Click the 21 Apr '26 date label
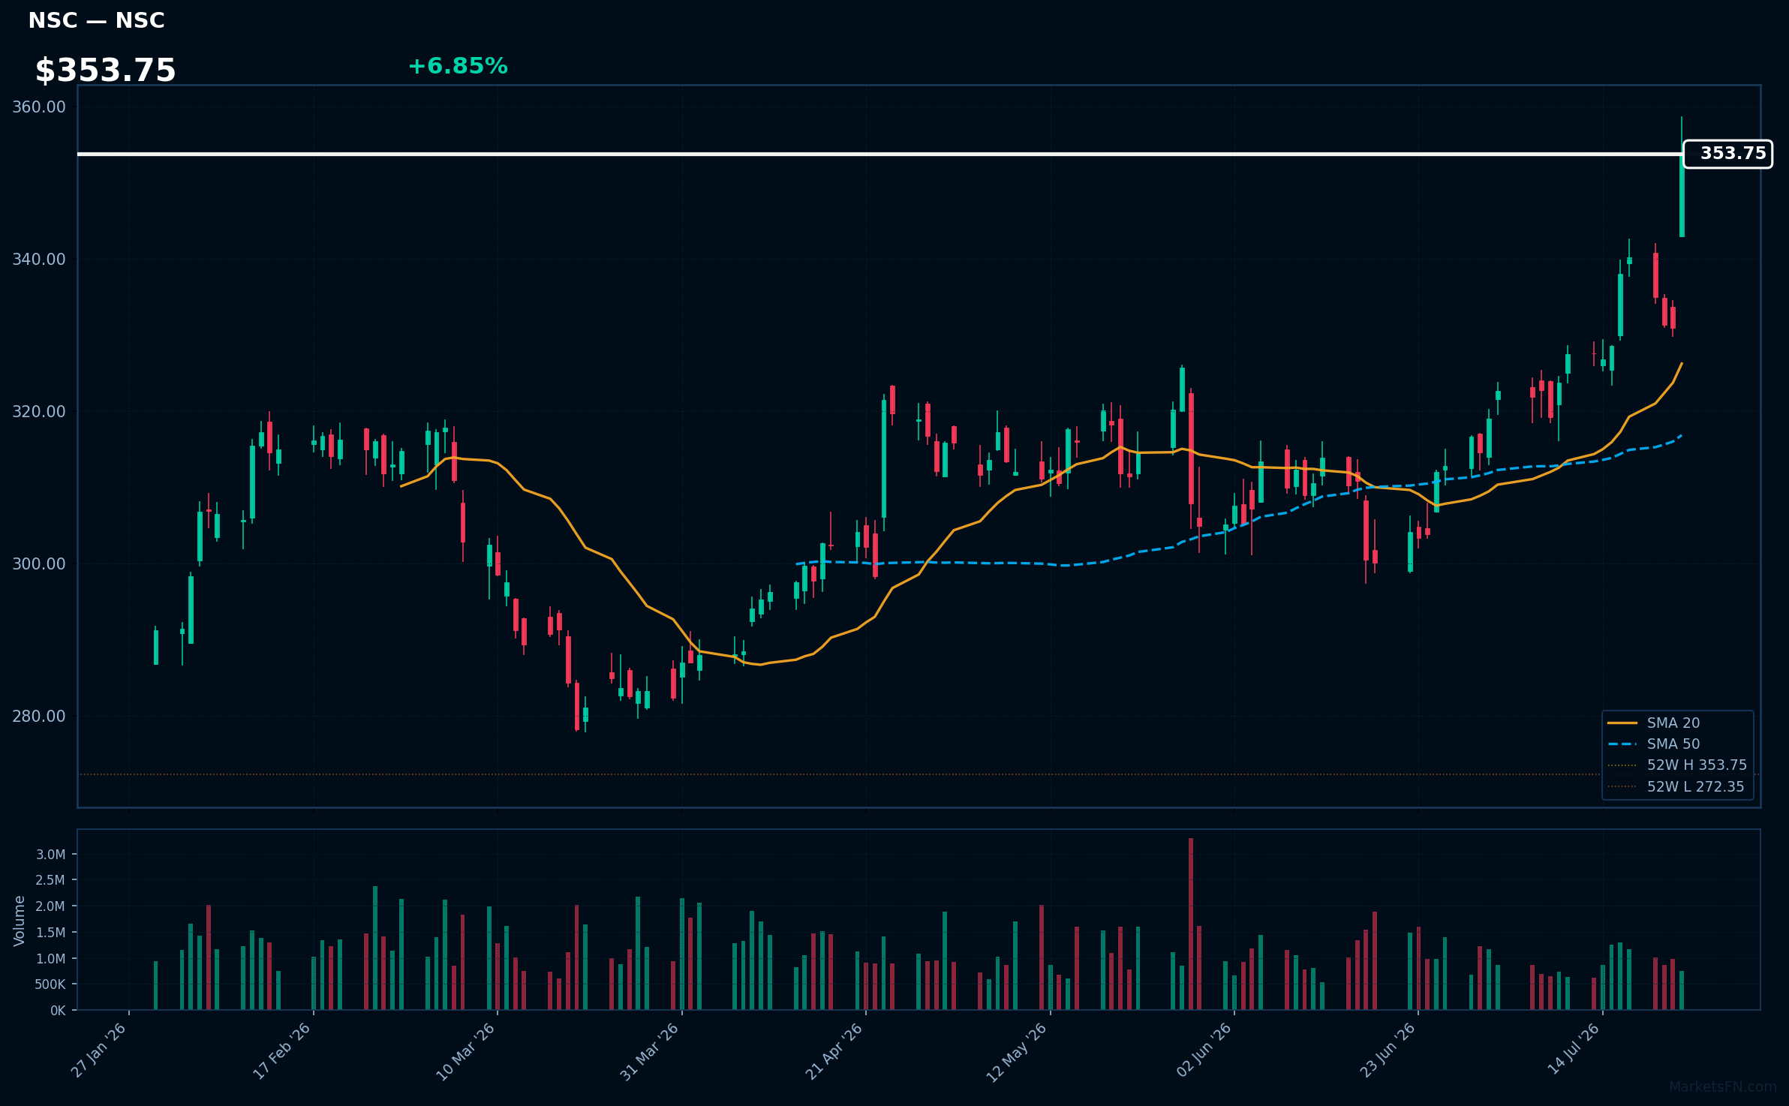 click(834, 1051)
